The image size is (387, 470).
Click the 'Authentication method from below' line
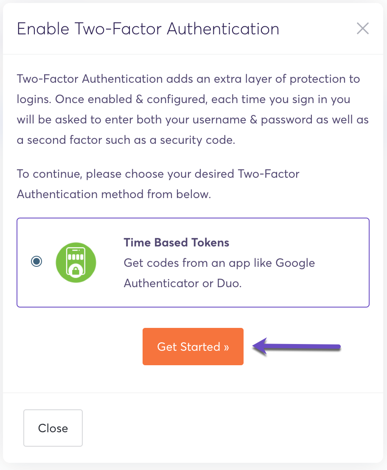point(113,194)
